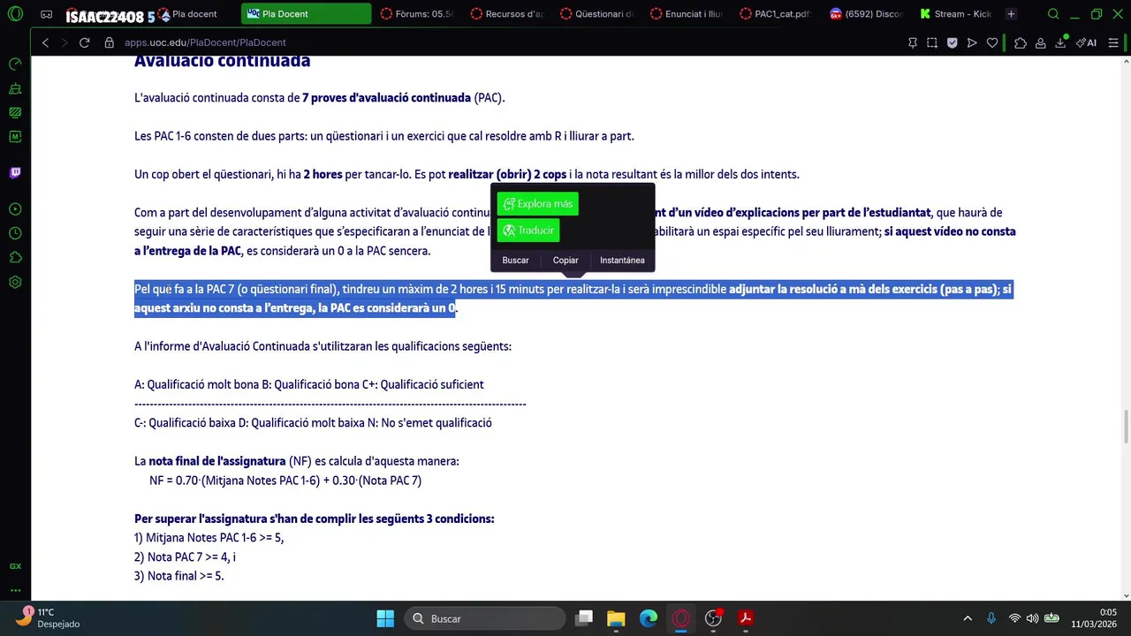
Task: Click the address bar URL field
Action: coord(504,42)
